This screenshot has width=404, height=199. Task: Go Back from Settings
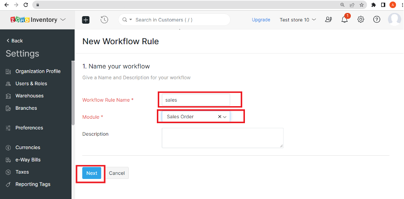(15, 41)
